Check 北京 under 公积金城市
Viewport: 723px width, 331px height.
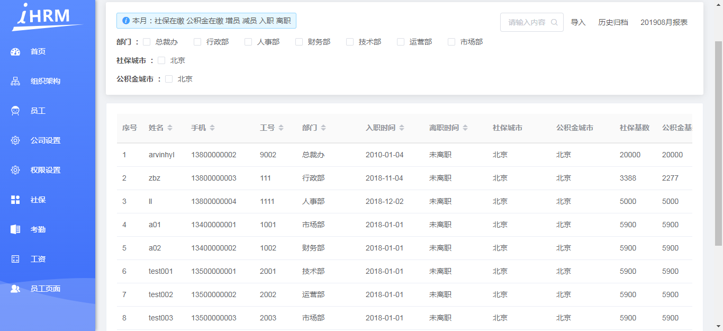point(169,79)
